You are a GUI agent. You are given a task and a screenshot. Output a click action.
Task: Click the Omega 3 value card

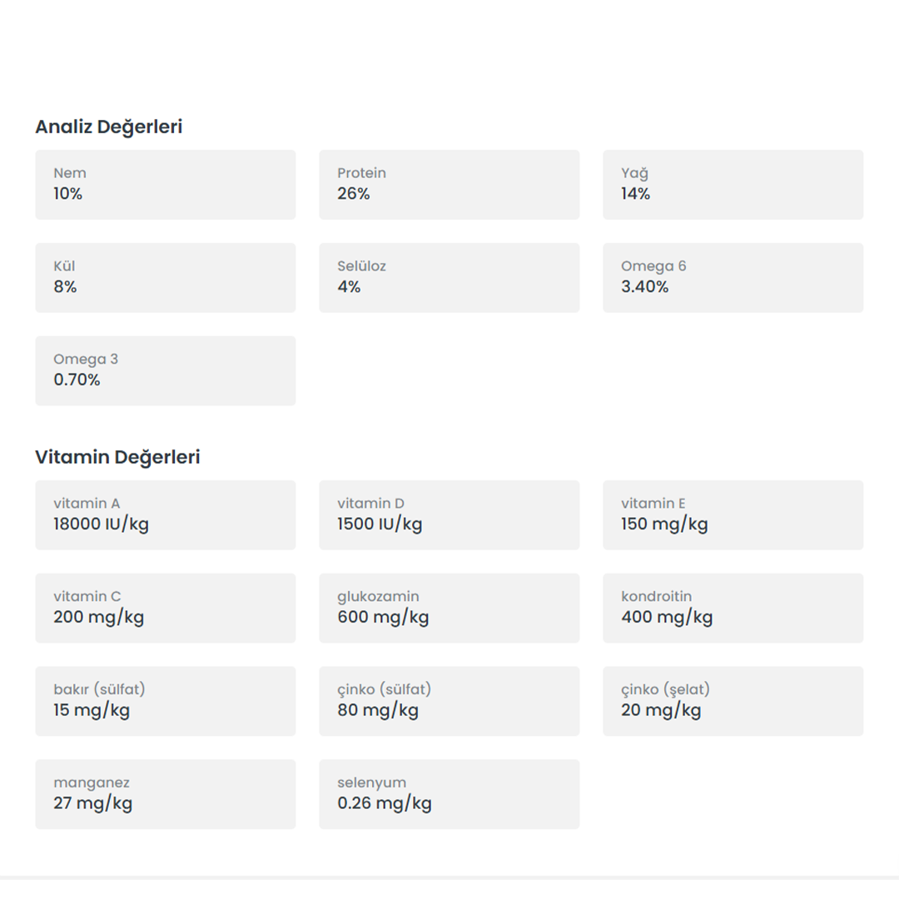click(x=165, y=371)
